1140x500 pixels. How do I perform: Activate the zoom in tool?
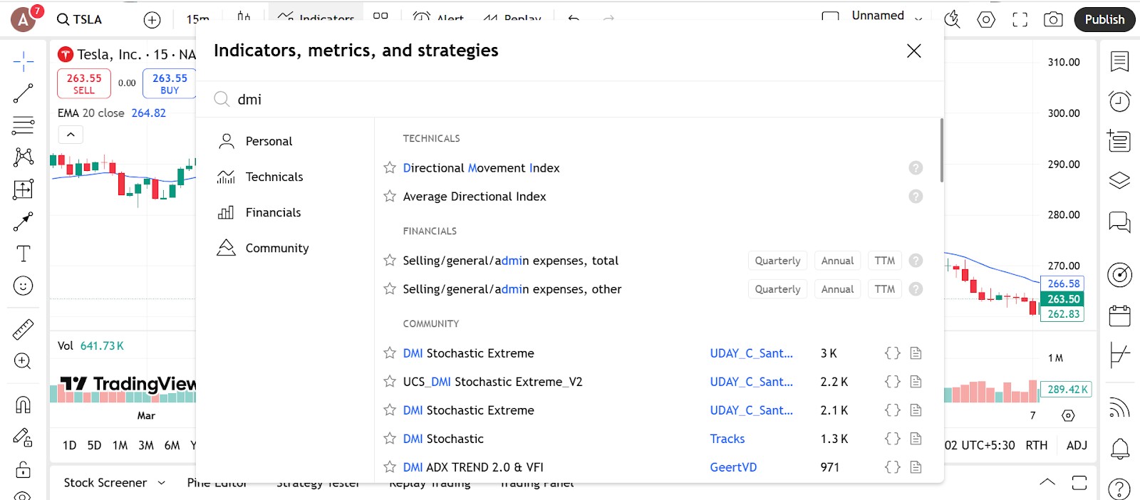(23, 361)
